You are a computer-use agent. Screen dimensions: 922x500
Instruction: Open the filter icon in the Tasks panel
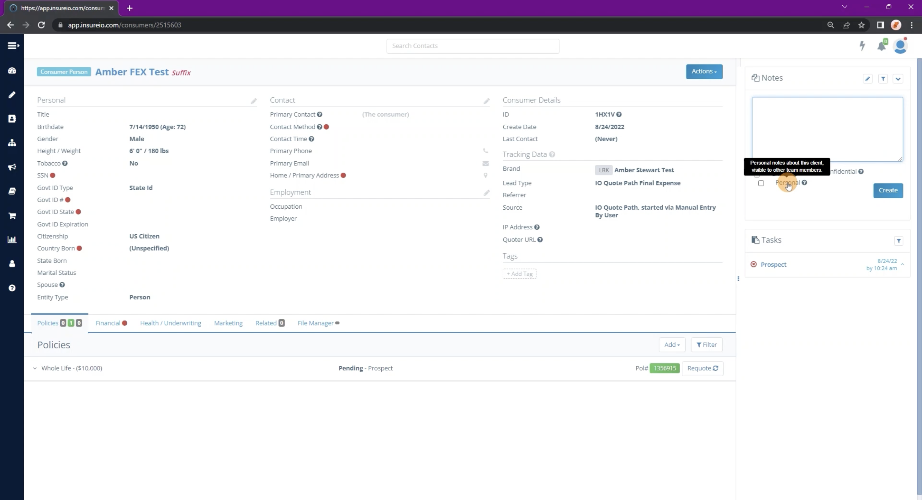pos(899,241)
